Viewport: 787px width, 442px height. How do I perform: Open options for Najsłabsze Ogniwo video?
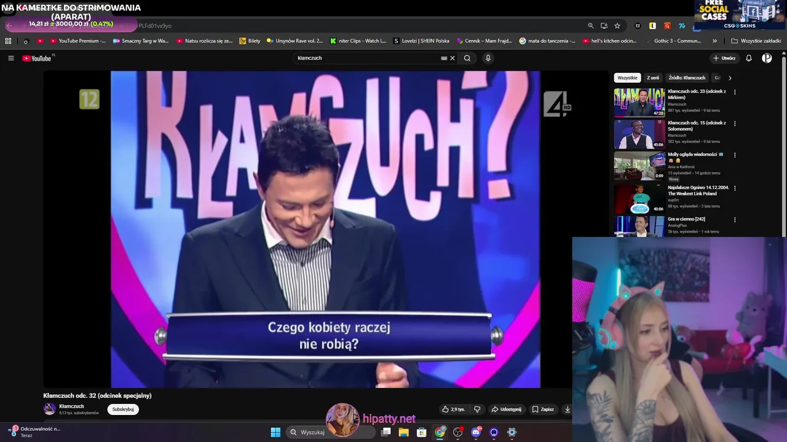(x=735, y=188)
